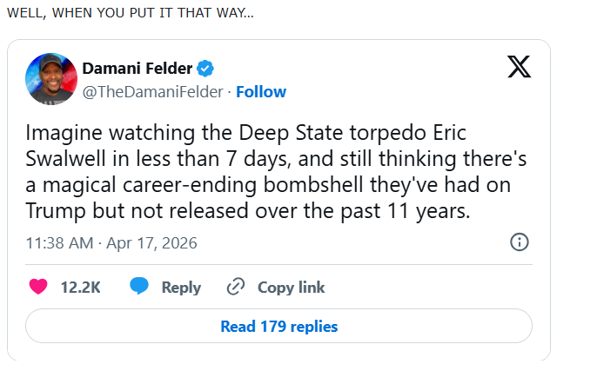Open Read 179 replies button
The height and width of the screenshot is (384, 597).
click(278, 327)
